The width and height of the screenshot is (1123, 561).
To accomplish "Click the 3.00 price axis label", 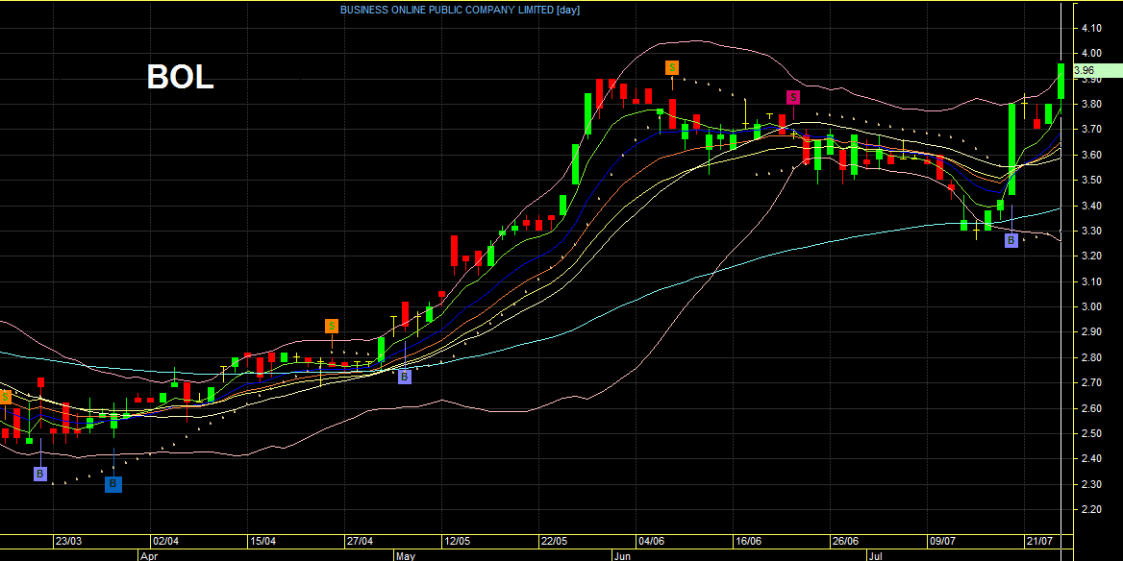I will click(x=1092, y=307).
